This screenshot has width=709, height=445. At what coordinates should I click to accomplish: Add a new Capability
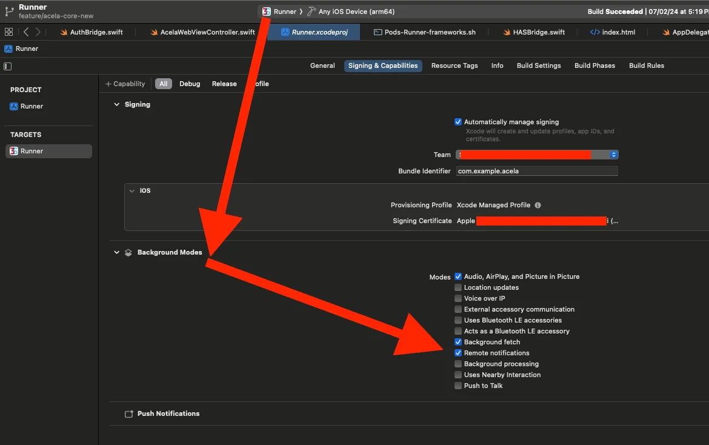pyautogui.click(x=125, y=84)
